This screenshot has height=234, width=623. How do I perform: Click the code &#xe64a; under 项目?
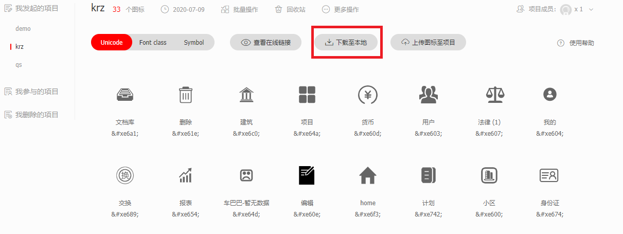click(307, 133)
